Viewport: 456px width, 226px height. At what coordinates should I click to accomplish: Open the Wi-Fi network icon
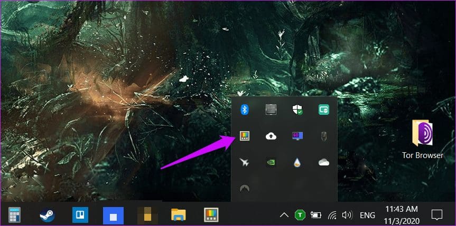point(332,215)
